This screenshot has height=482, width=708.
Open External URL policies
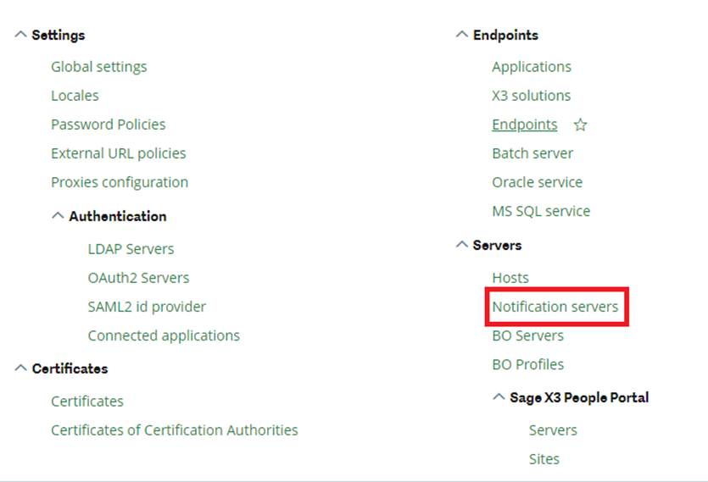point(118,153)
